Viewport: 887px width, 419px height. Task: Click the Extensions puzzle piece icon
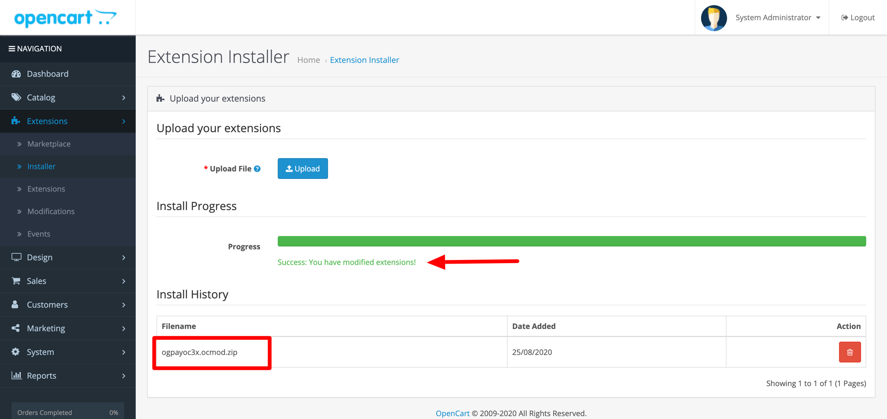coord(16,121)
